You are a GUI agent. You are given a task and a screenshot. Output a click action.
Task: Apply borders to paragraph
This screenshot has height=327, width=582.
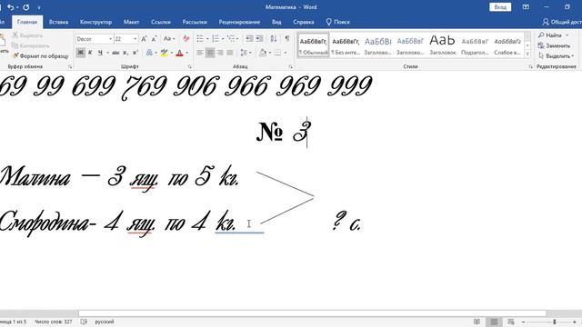[278, 53]
